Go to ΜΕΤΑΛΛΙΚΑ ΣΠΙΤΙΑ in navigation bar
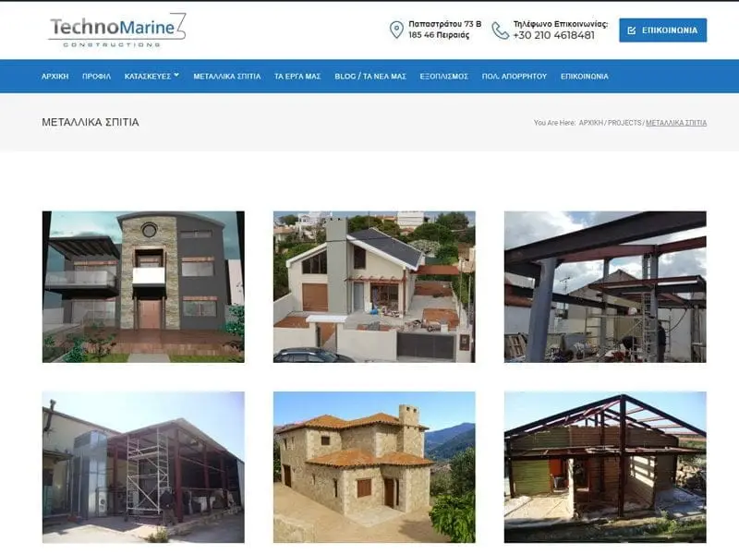The width and height of the screenshot is (739, 554). click(226, 77)
